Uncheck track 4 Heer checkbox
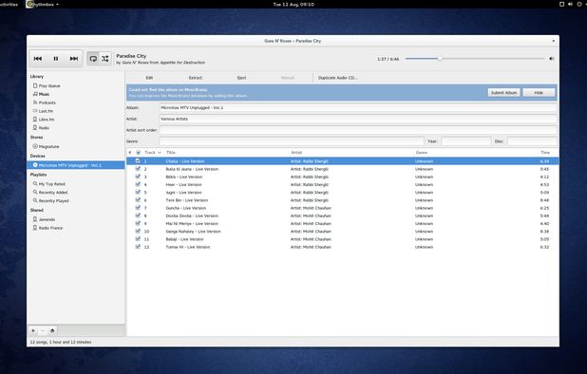The width and height of the screenshot is (587, 374). click(138, 184)
